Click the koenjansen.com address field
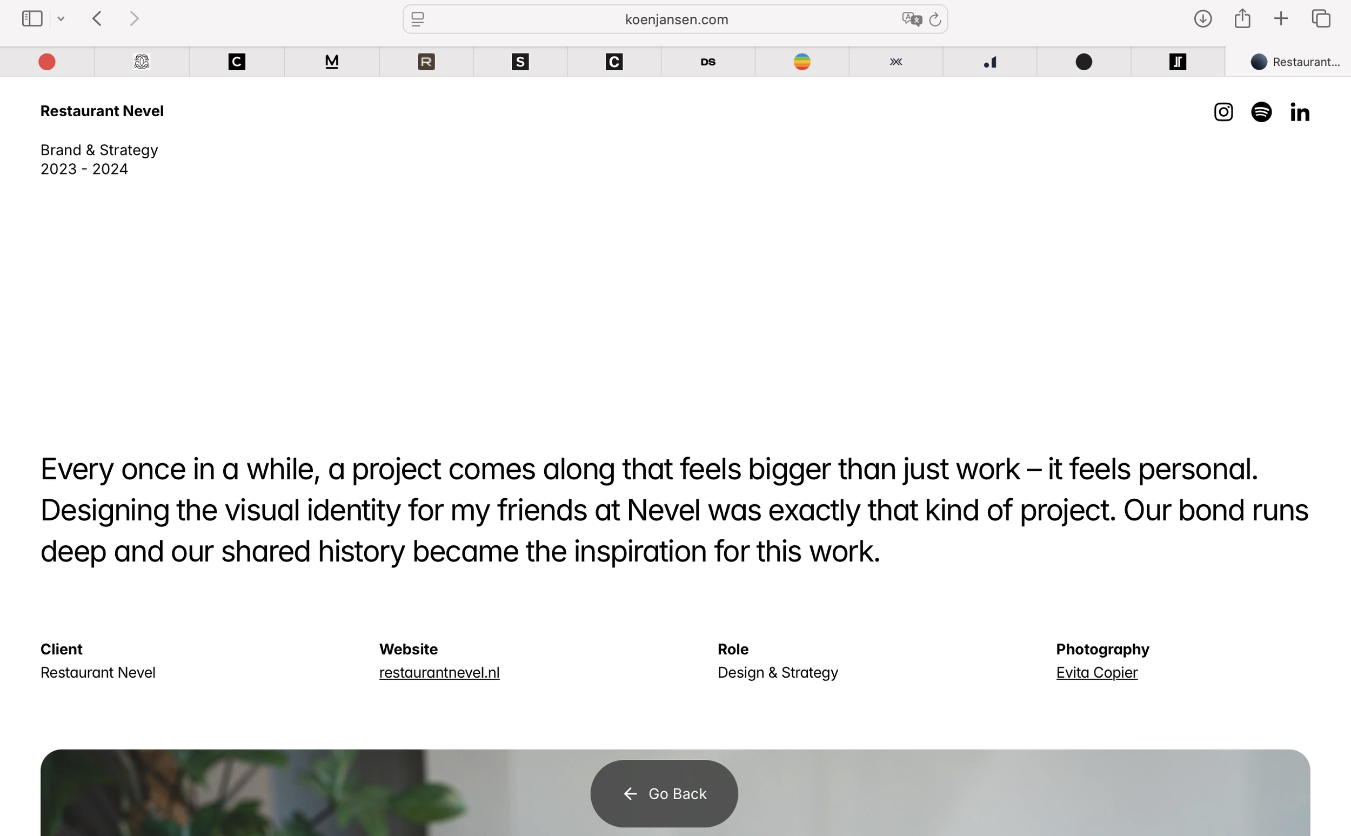Screen dimensions: 1351x836 (x=676, y=20)
